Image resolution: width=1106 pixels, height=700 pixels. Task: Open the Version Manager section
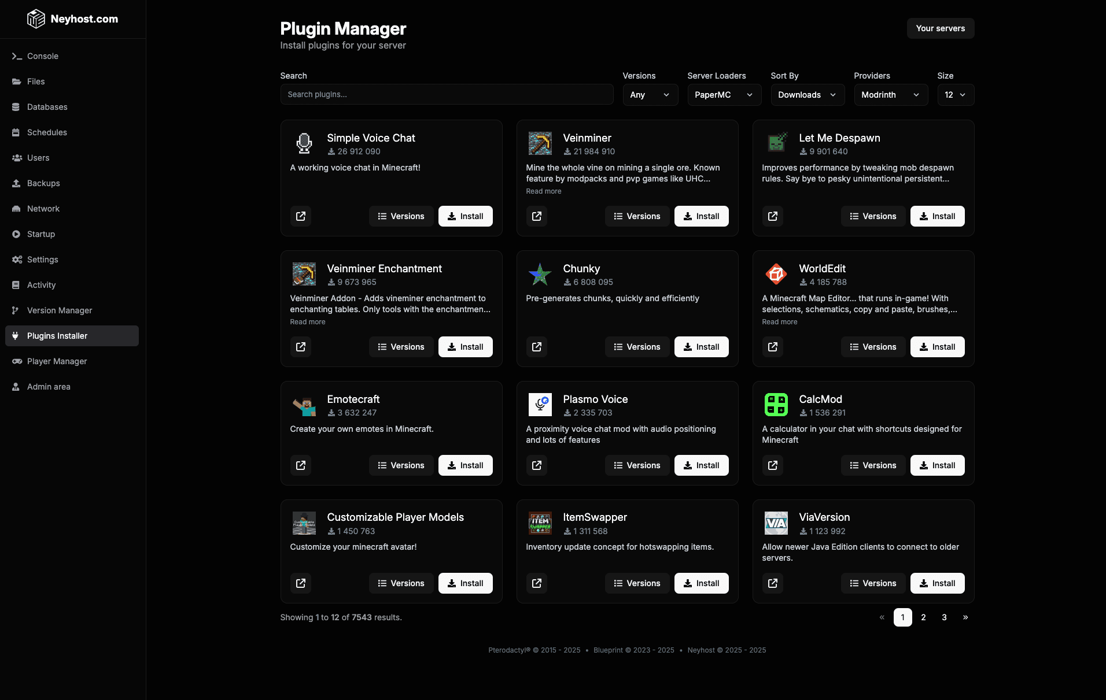[58, 310]
